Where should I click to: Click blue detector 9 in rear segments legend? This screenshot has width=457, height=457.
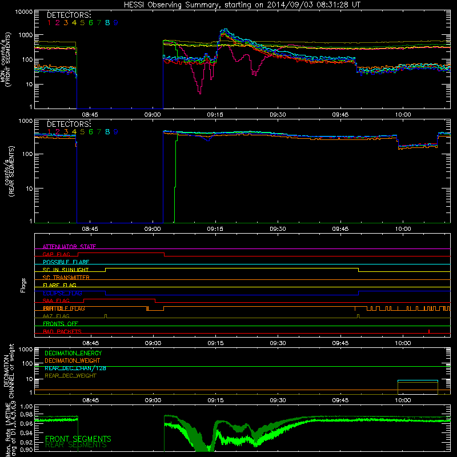(116, 132)
